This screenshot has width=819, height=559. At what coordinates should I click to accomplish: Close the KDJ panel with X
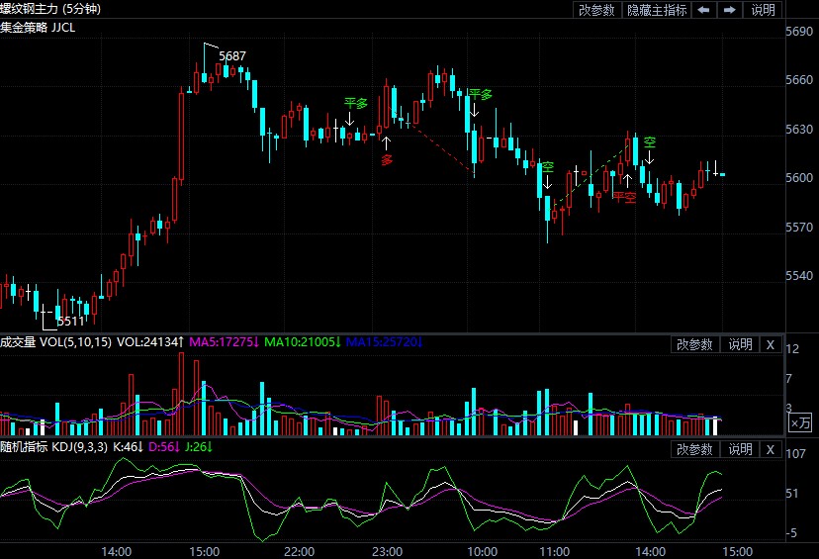click(x=771, y=449)
